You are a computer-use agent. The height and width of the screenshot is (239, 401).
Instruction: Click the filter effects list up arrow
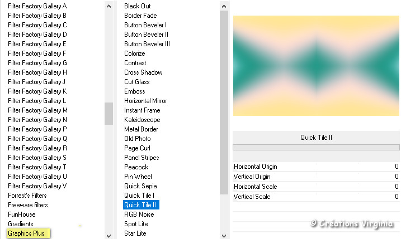pyautogui.click(x=225, y=6)
